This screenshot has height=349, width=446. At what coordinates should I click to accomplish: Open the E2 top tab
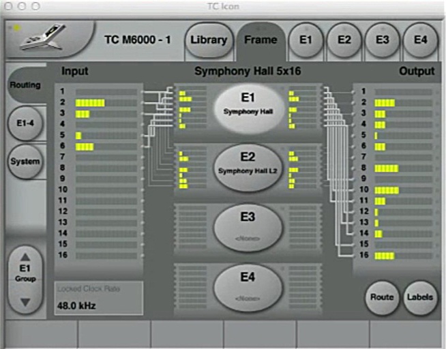tap(344, 40)
